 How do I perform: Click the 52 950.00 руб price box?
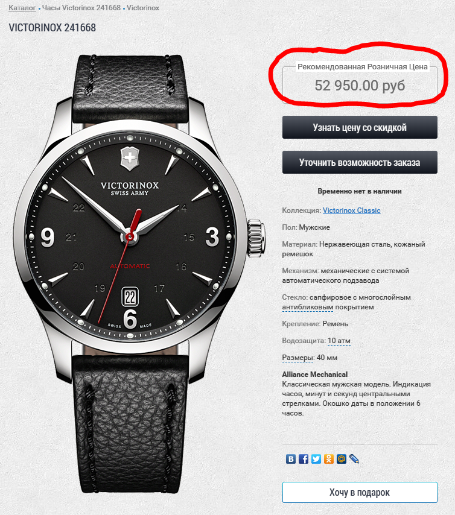pos(360,85)
